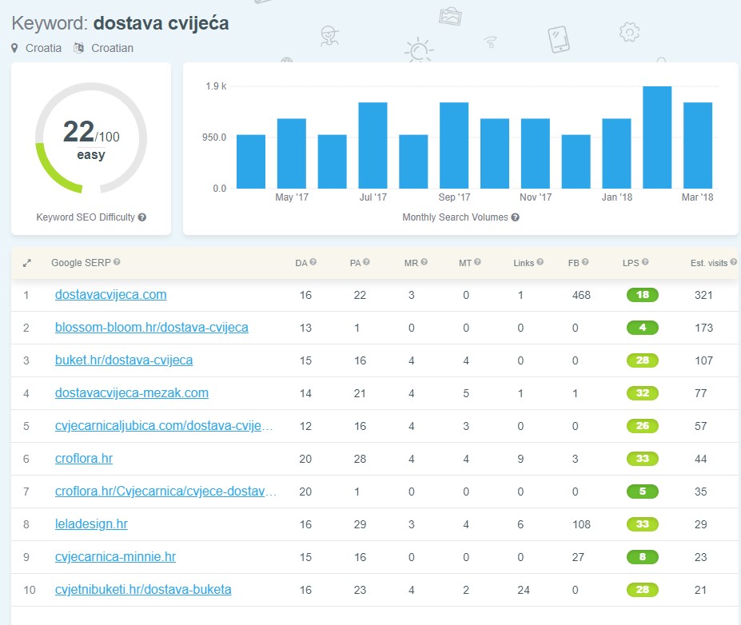Click the dostava cvijeća keyword title
Viewport: 741px width, 625px height.
coord(161,23)
